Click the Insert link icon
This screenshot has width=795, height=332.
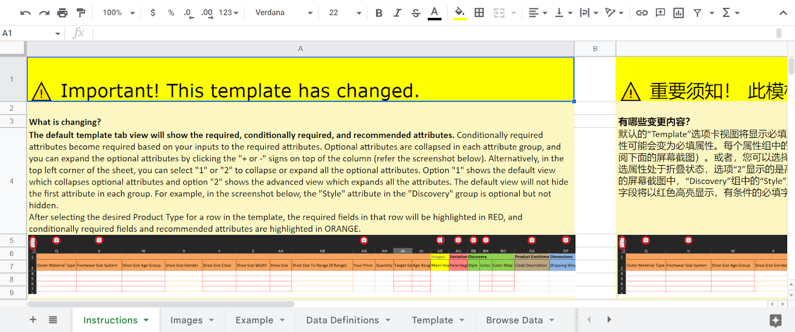coord(641,13)
